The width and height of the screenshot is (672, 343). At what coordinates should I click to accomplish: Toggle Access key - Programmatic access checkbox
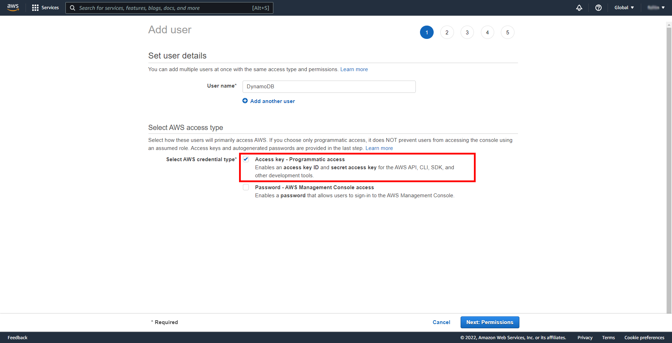tap(246, 159)
